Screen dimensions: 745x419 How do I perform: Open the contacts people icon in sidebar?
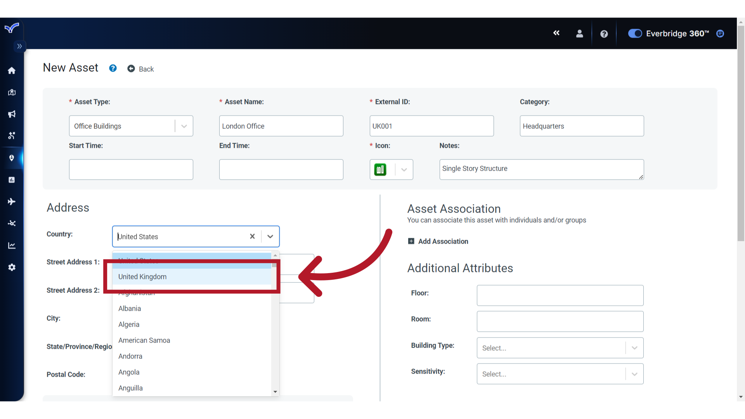12,136
